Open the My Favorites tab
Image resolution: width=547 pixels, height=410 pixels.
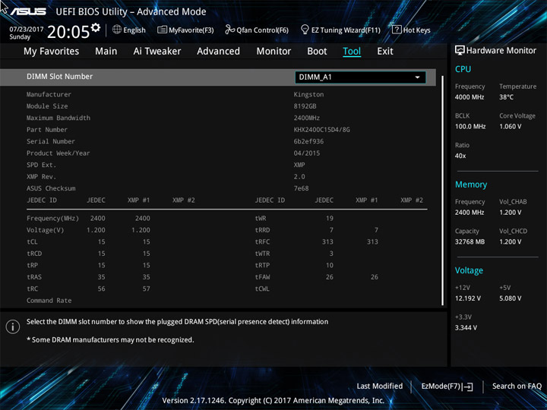(x=52, y=52)
